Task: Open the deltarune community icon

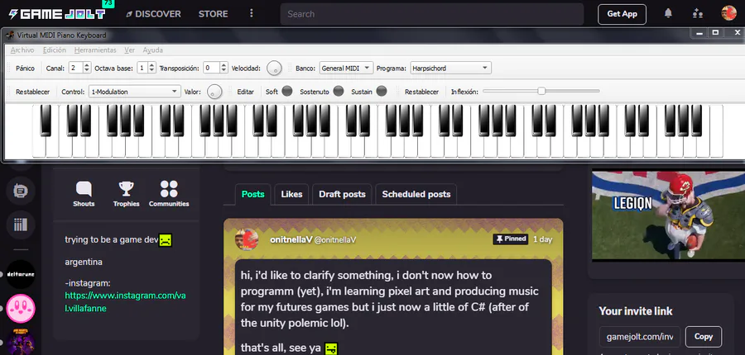Action: click(x=21, y=274)
